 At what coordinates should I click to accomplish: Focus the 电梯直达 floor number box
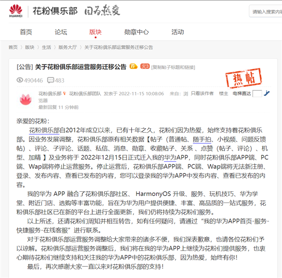pos(257,94)
